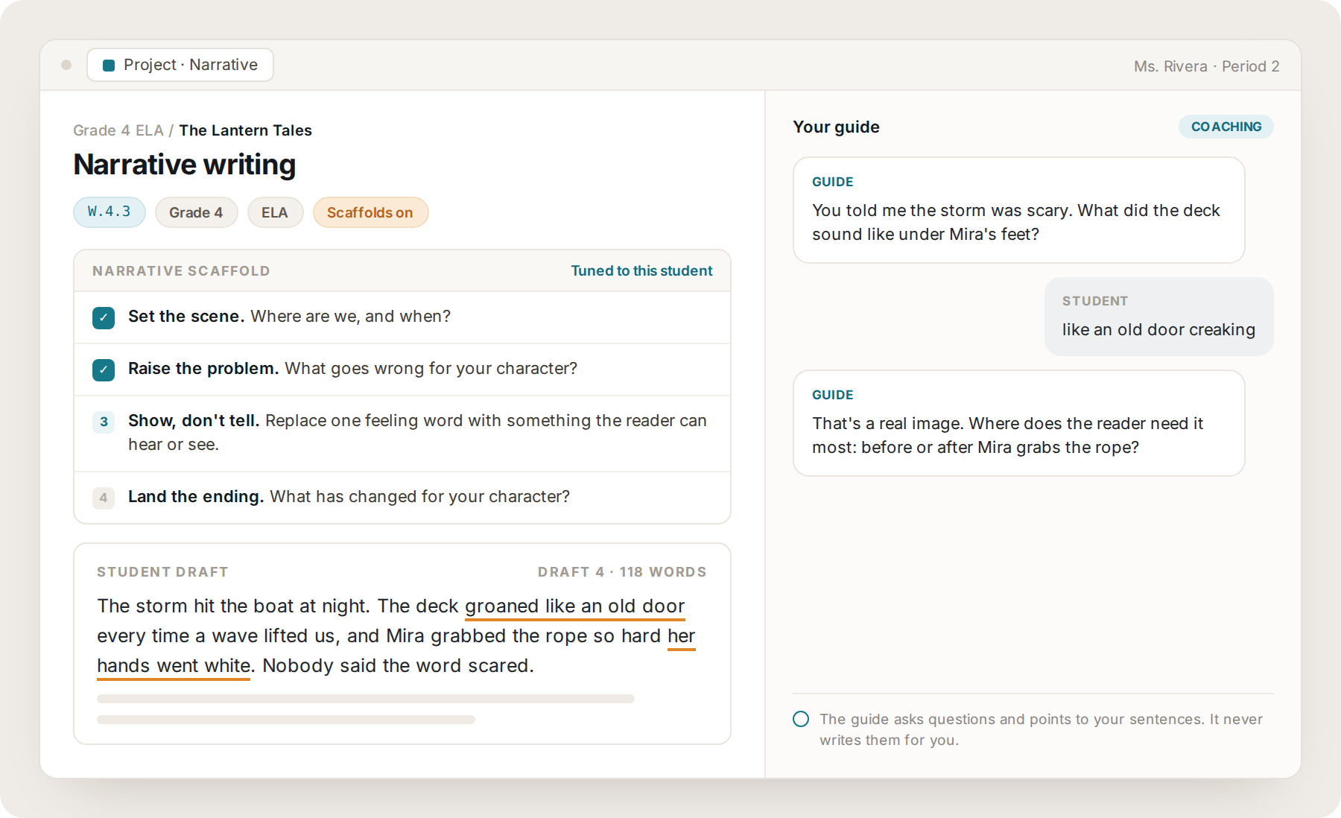Click student reply like an old door creaking
Image resolution: width=1341 pixels, height=818 pixels.
point(1159,317)
